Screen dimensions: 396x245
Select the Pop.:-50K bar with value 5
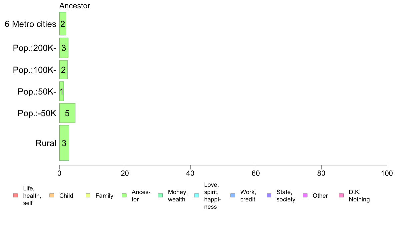point(67,113)
